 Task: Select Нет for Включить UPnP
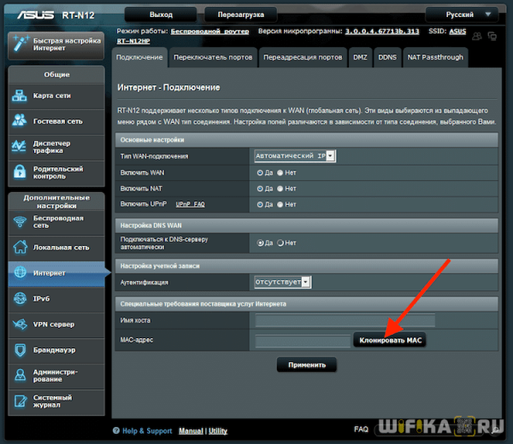point(280,205)
